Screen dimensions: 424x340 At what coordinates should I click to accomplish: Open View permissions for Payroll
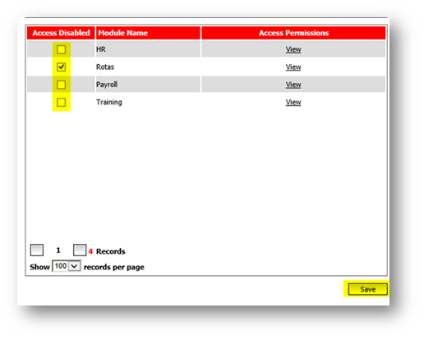click(x=293, y=85)
